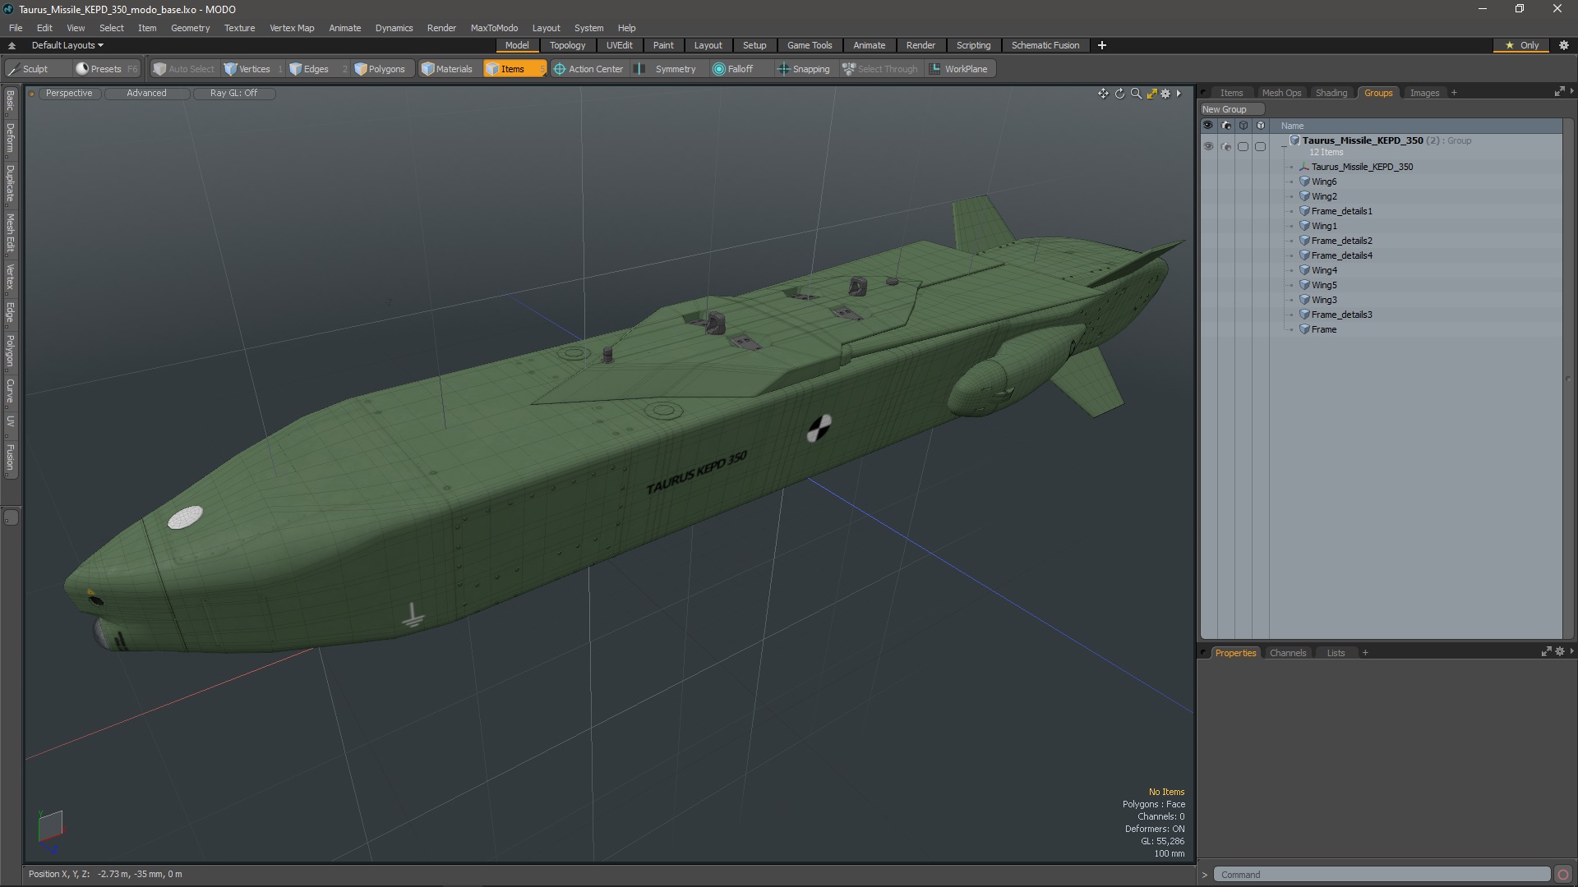This screenshot has width=1578, height=887.
Task: Toggle Auto Select
Action: 184,69
